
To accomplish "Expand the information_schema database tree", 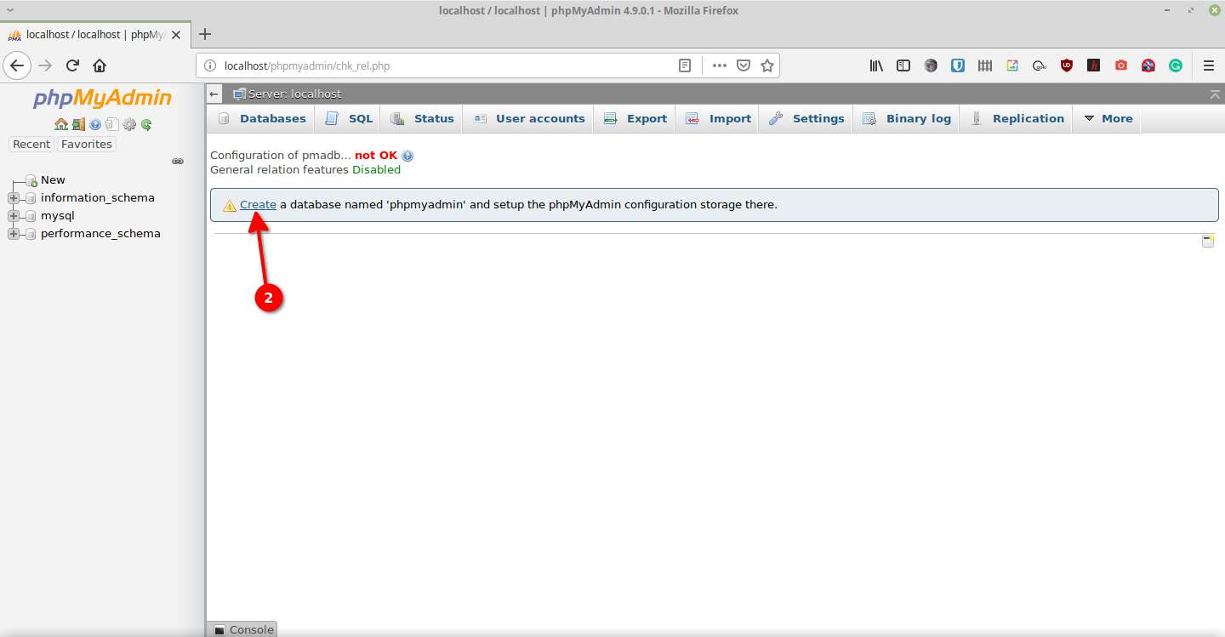I will point(13,198).
